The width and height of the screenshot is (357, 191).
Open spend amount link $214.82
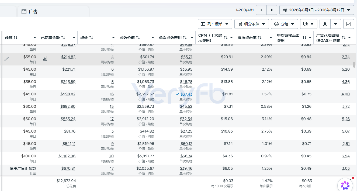click(68, 57)
